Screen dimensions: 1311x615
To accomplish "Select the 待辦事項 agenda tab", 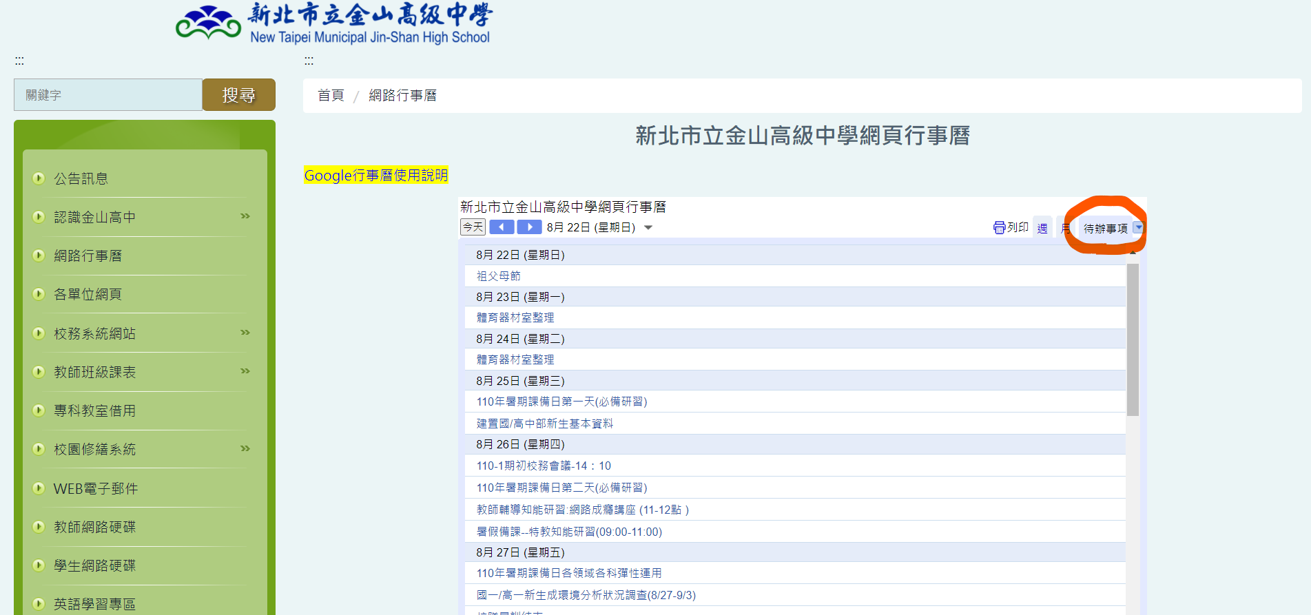I will point(1105,228).
